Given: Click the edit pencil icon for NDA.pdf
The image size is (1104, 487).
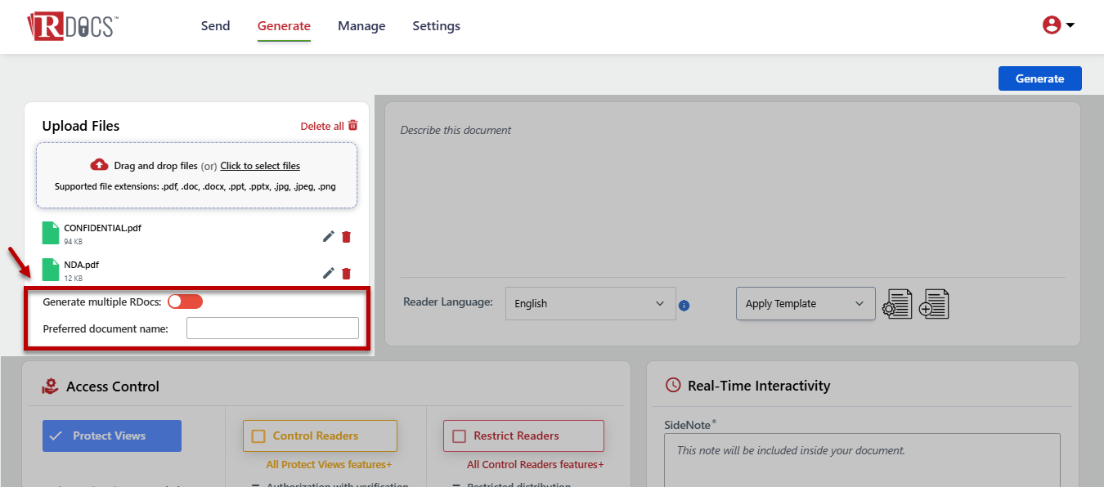Looking at the screenshot, I should point(328,274).
